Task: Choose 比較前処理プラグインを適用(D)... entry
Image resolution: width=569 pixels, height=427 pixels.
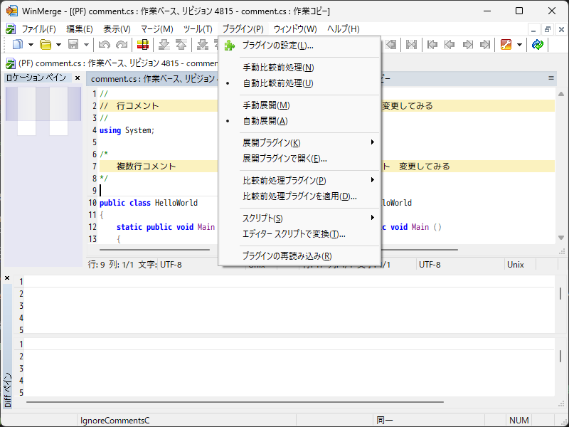Action: 299,196
